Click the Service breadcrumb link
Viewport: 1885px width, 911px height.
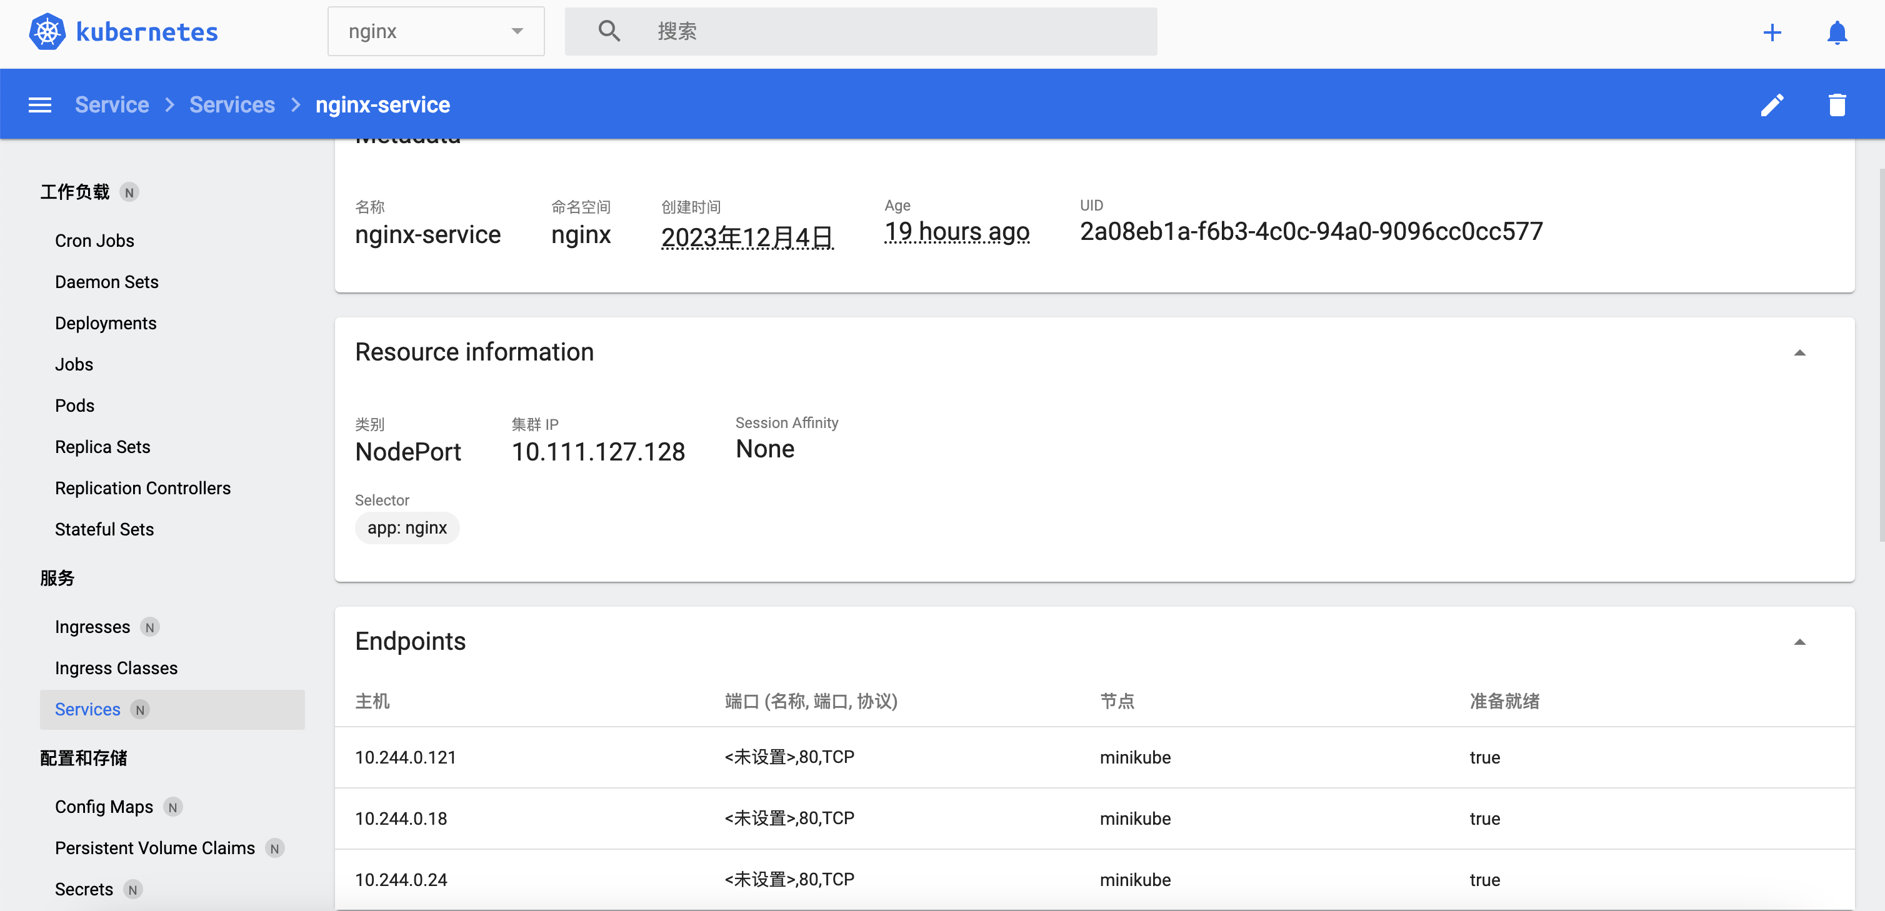[x=112, y=104]
